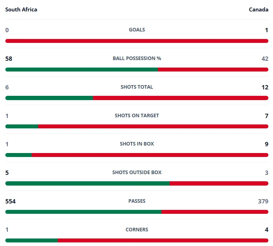The height and width of the screenshot is (246, 273).
Task: Click the red goals bar
Action: point(137,41)
